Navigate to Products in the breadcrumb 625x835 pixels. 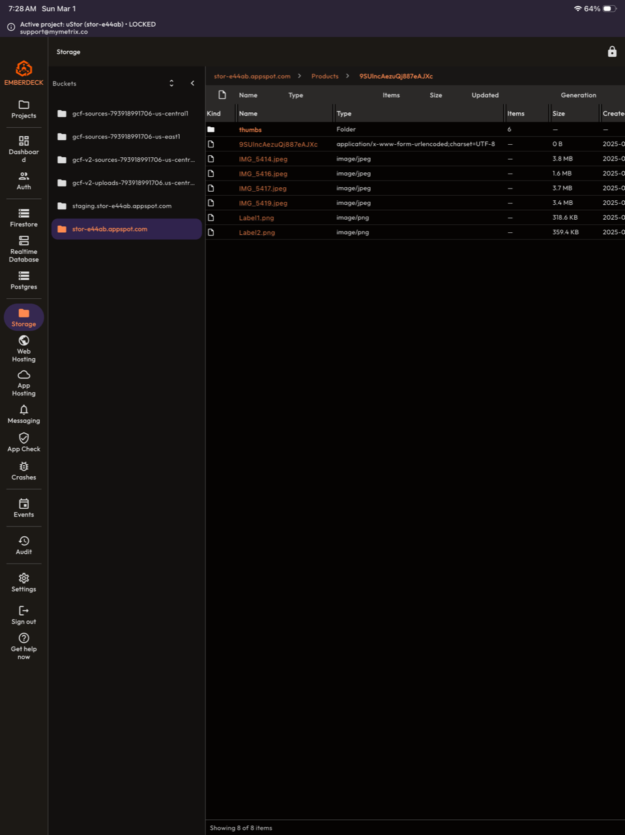tap(325, 76)
